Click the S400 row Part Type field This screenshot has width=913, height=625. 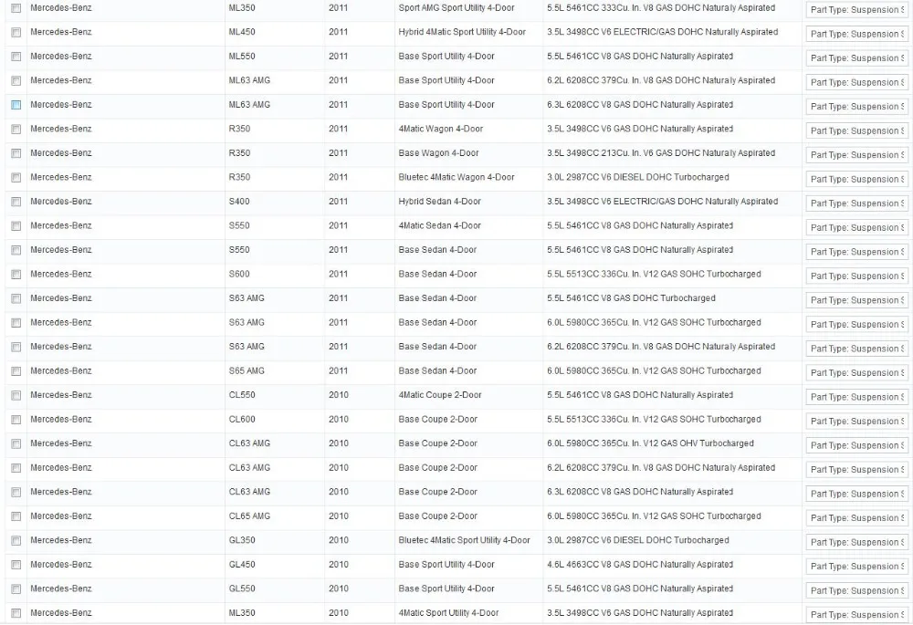pyautogui.click(x=857, y=203)
